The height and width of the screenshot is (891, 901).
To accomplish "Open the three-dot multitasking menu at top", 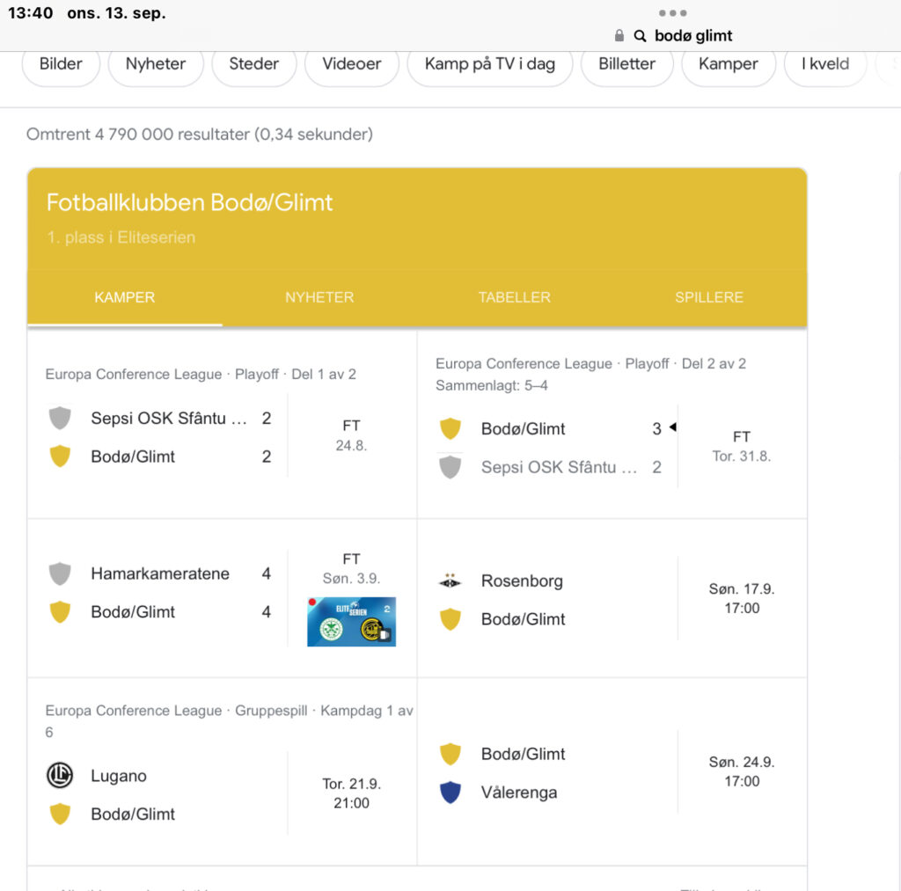I will tap(672, 13).
